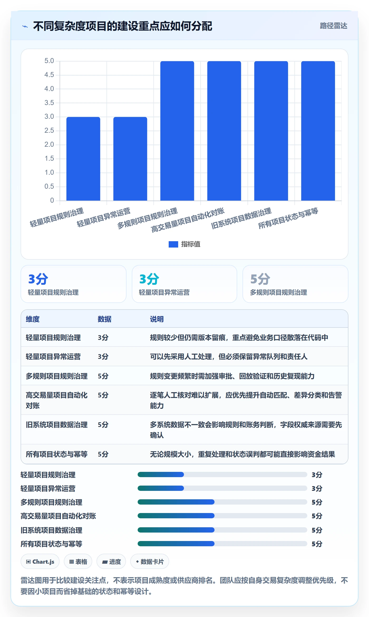Toggle the 指标值 legend color box
The image size is (369, 617).
(x=173, y=244)
